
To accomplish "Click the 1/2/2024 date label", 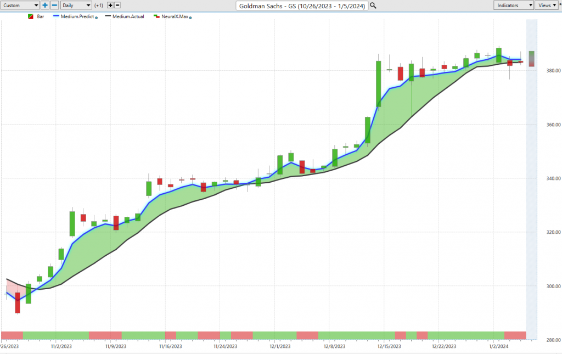I will 499,346.
